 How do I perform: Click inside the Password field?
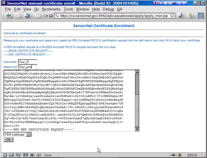(x=28, y=67)
